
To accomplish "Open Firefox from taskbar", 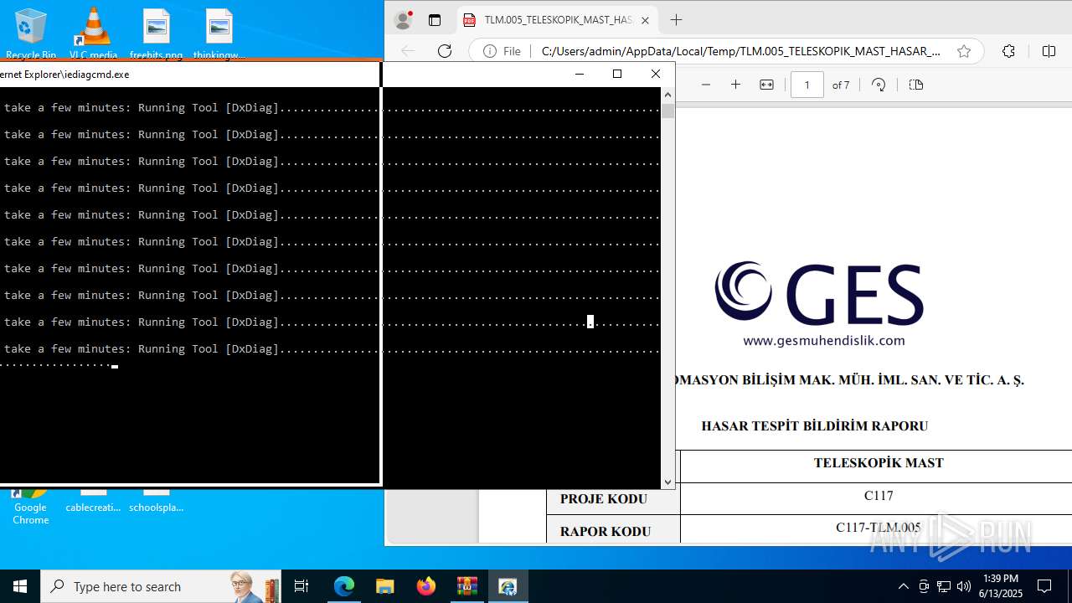I will [x=426, y=586].
